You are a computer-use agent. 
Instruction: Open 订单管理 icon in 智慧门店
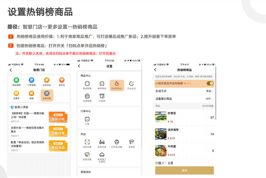(31, 80)
